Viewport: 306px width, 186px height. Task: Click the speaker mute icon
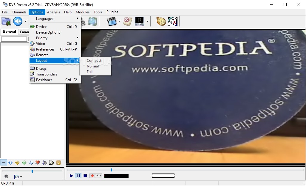coord(6,176)
